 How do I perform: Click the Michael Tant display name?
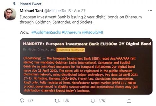[x=32, y=11]
